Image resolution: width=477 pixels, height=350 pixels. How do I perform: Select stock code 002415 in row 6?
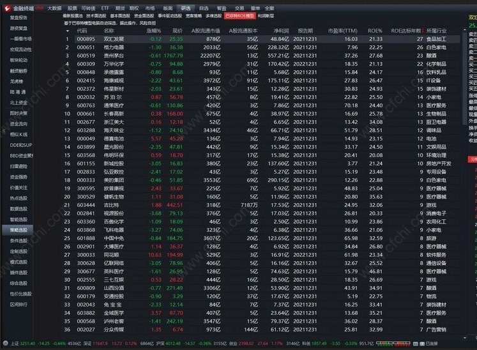[86, 80]
